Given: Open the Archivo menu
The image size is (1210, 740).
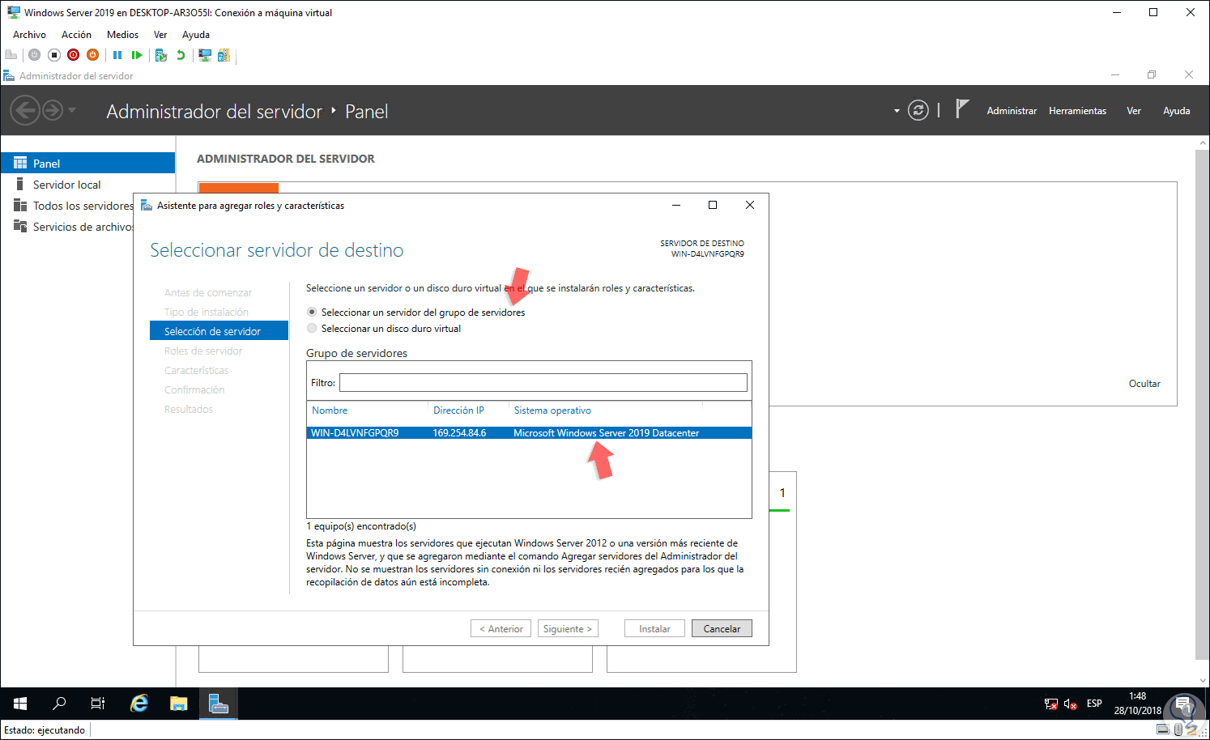Looking at the screenshot, I should point(29,35).
